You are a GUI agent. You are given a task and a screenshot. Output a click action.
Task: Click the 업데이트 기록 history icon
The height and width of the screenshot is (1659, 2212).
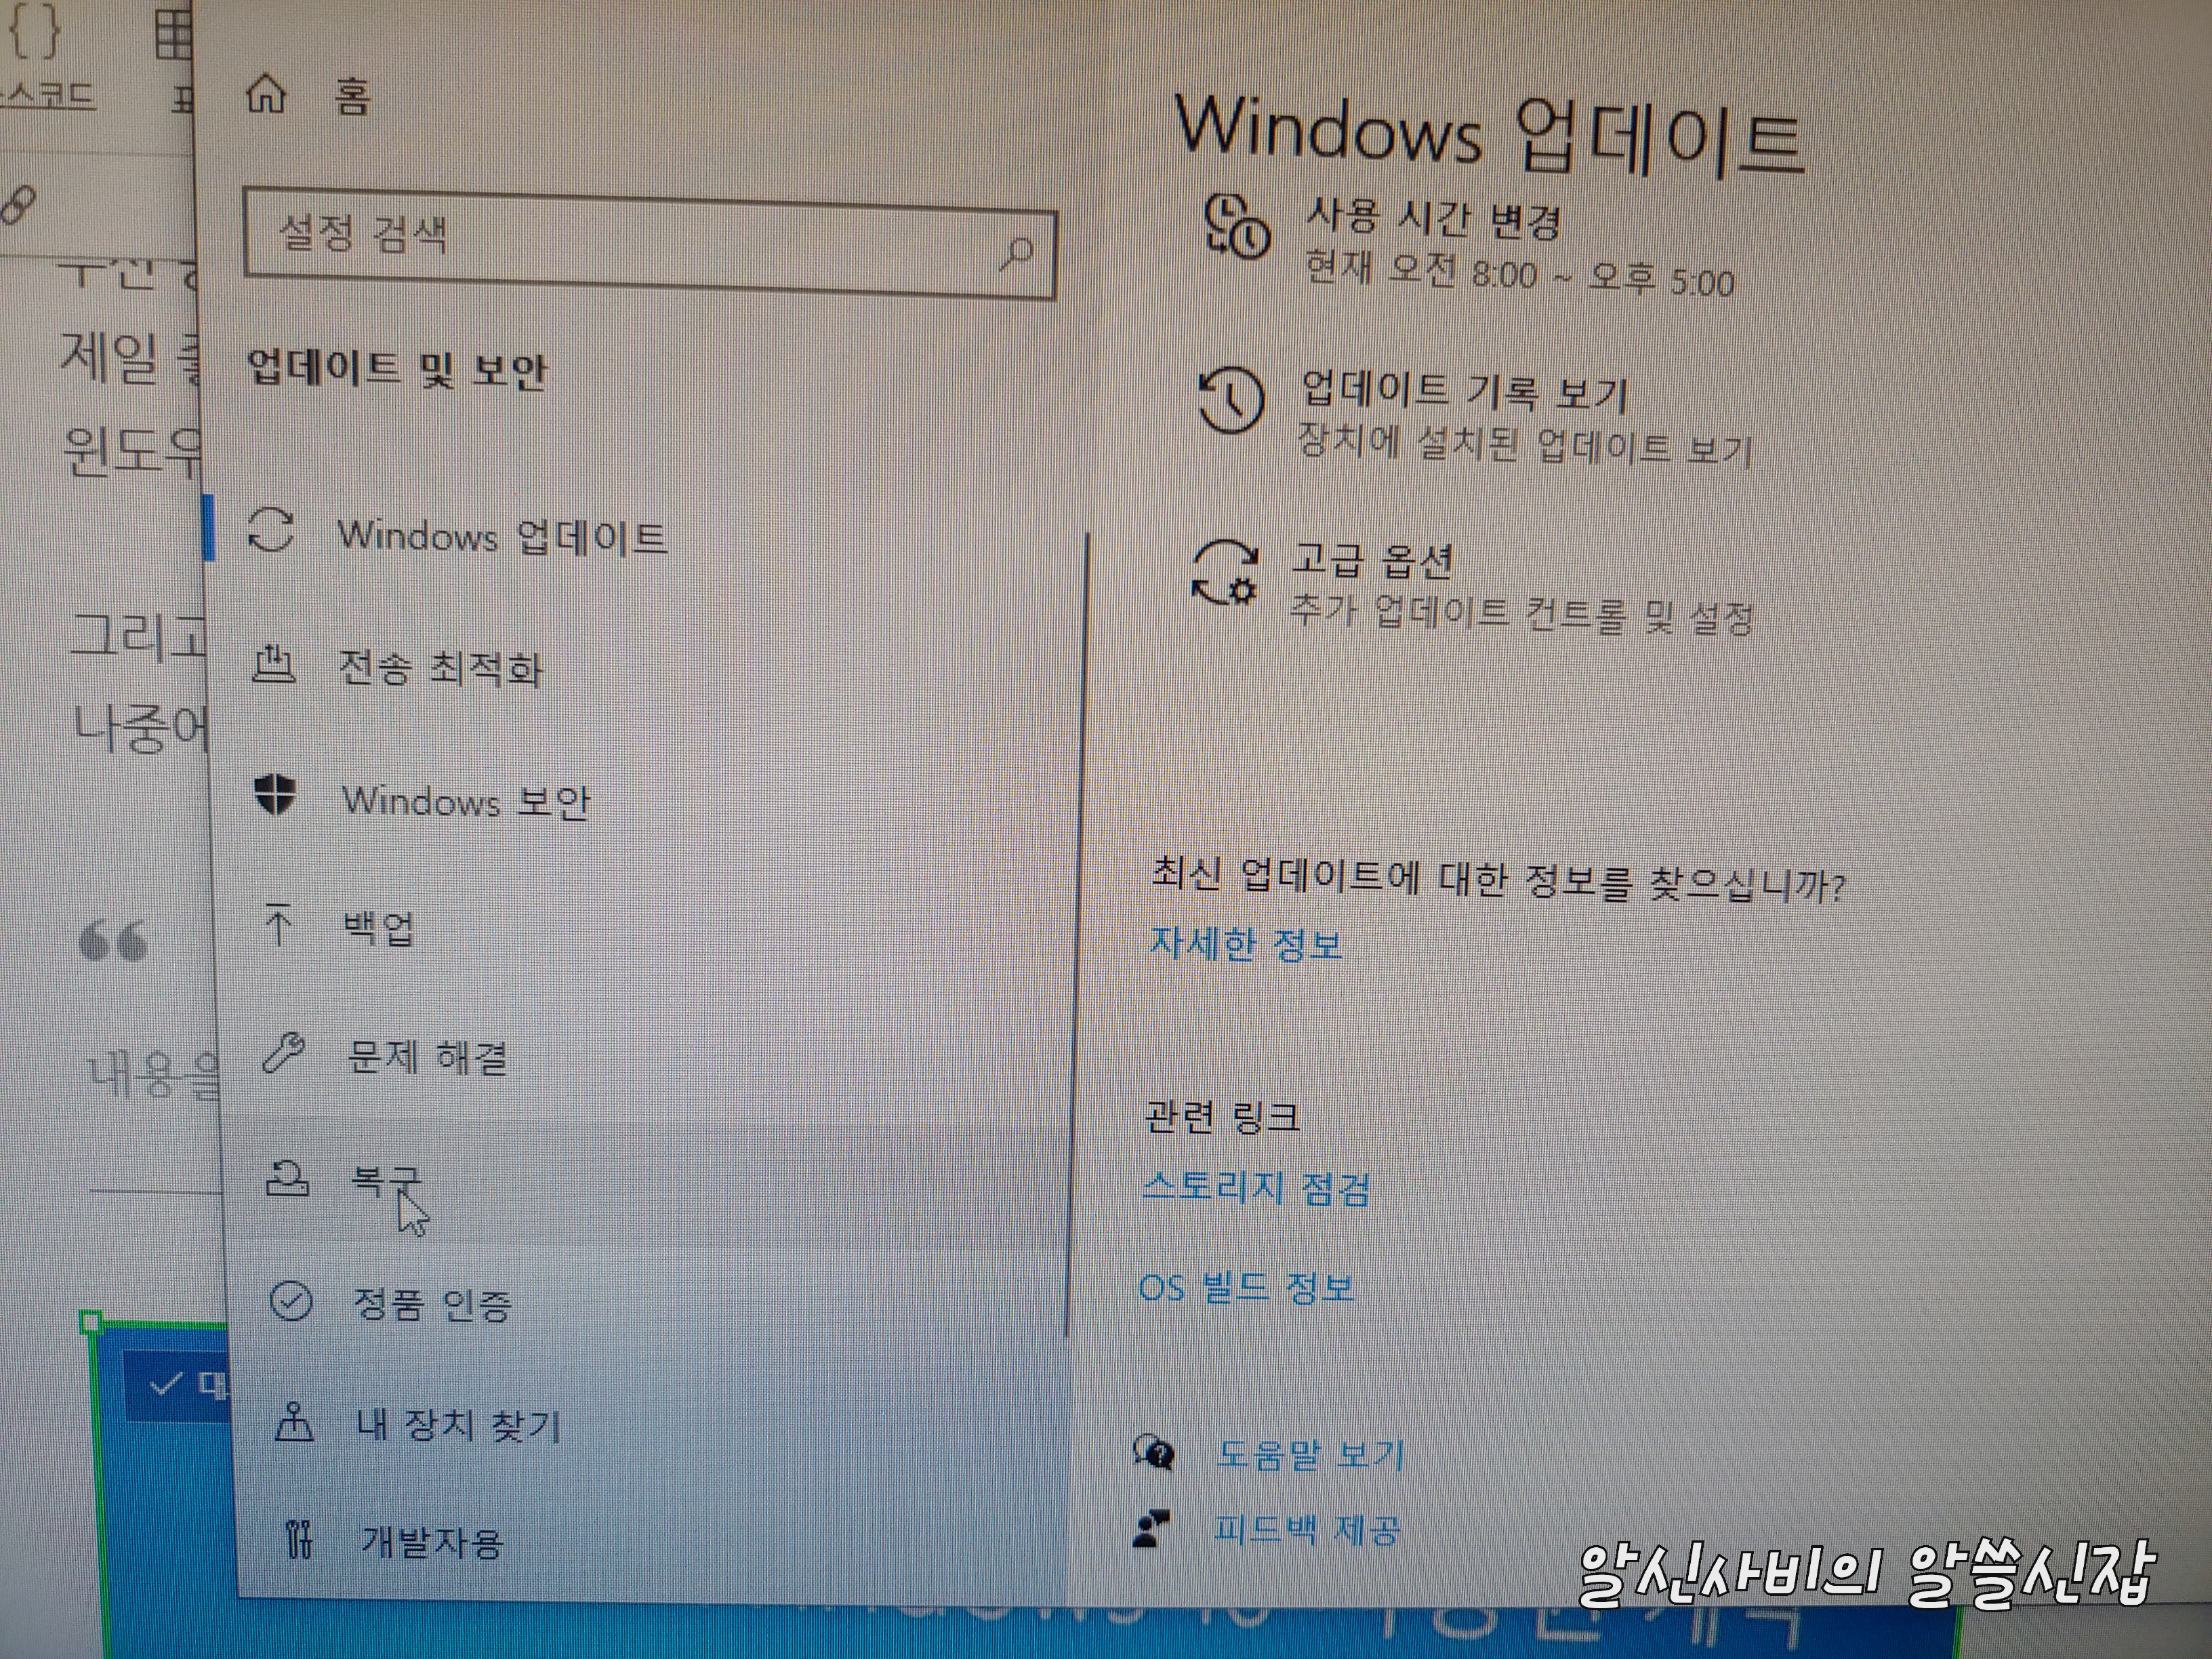tap(1231, 399)
